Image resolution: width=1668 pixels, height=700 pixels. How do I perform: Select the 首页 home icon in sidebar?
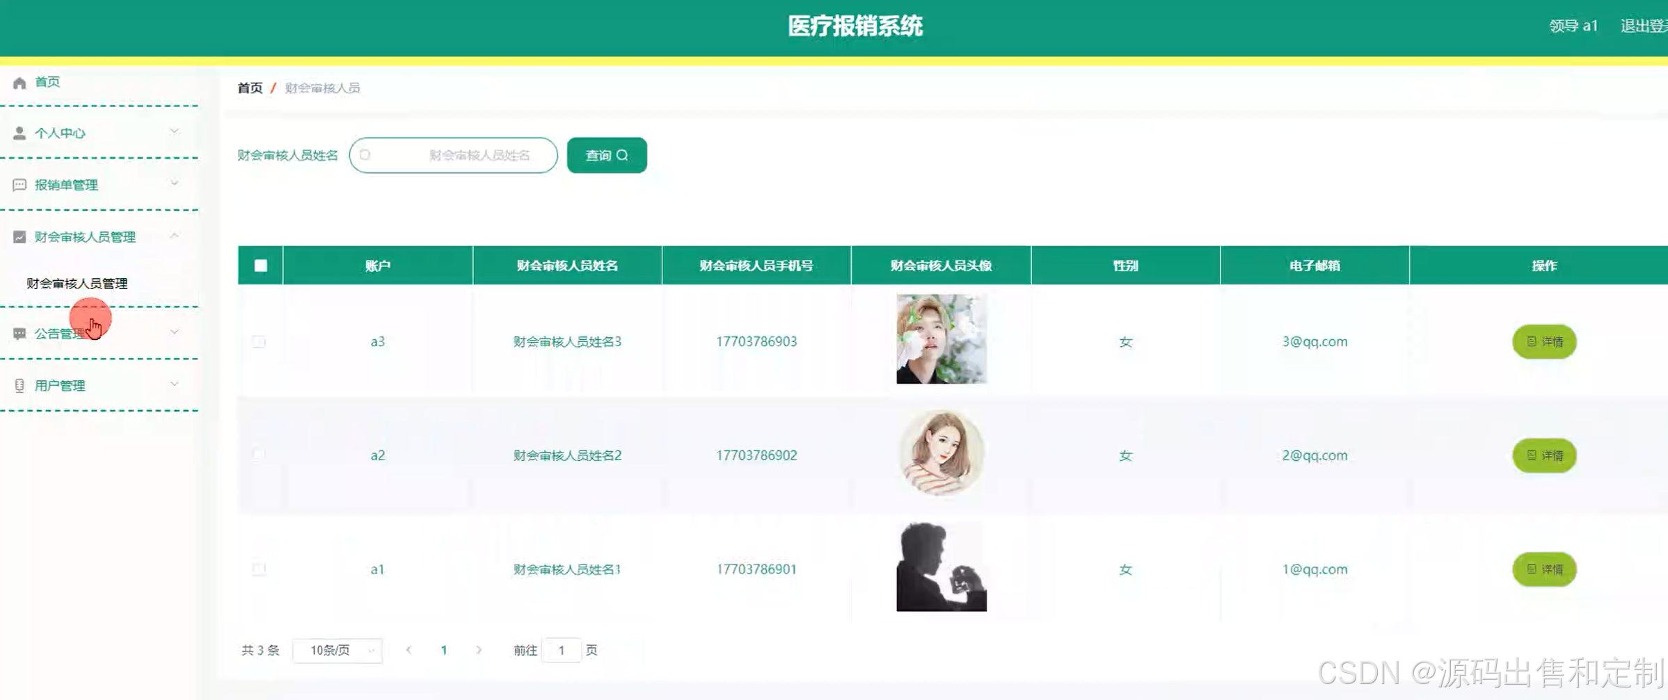[x=19, y=82]
